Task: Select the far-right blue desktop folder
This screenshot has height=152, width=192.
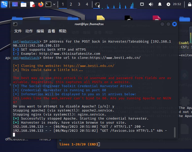Action: 185,19
